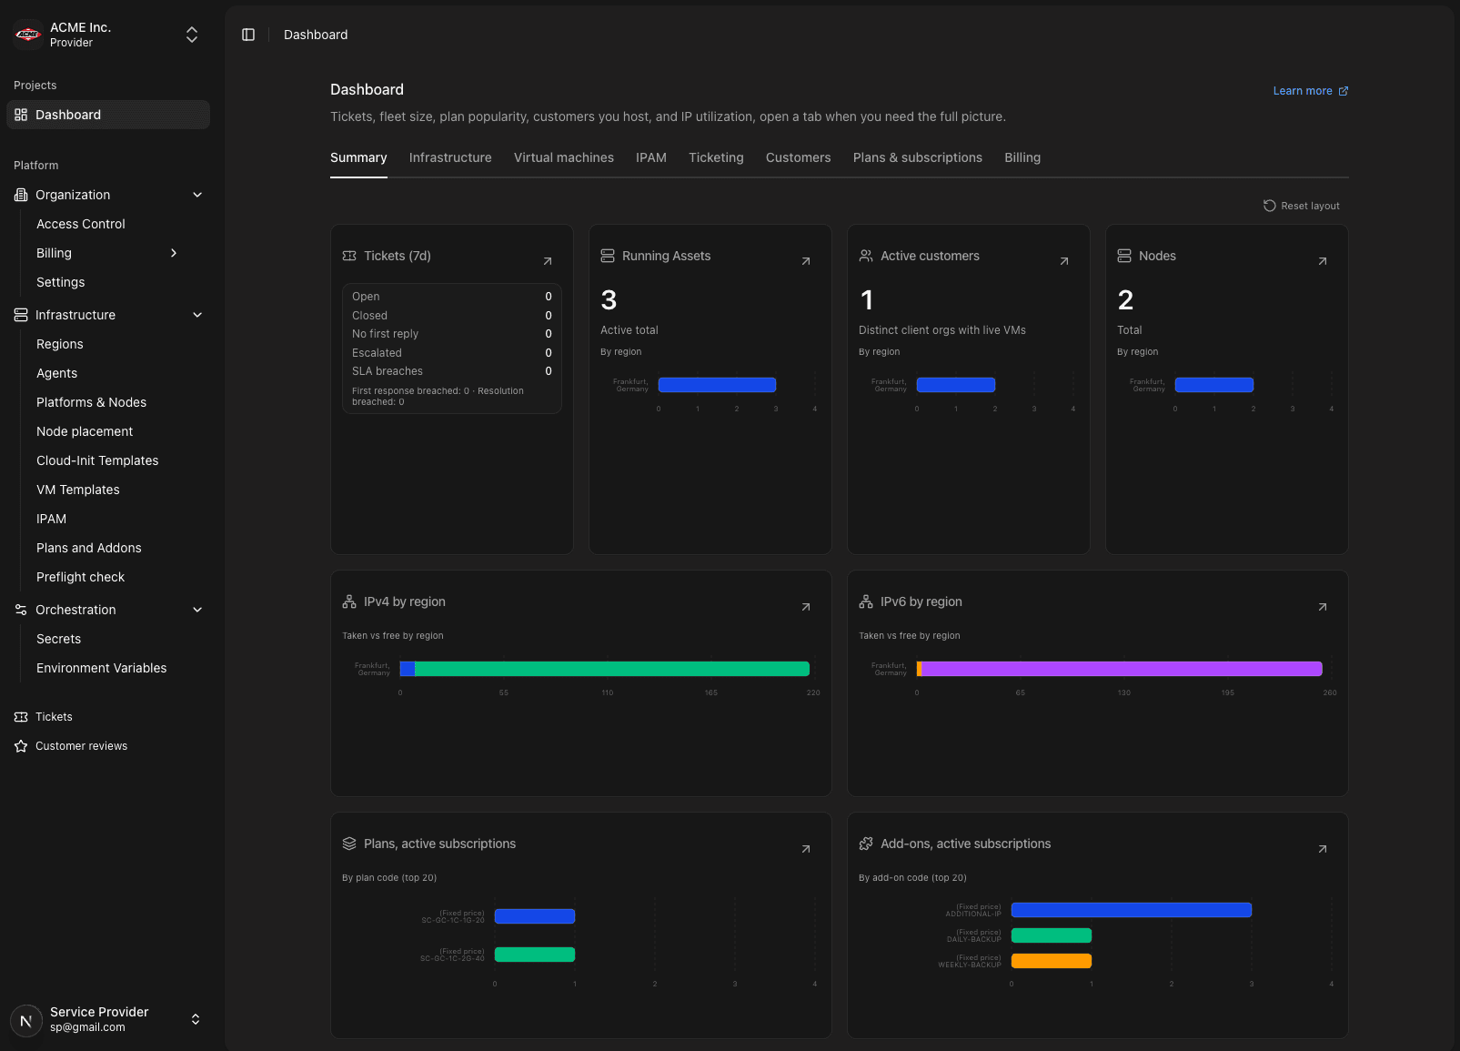Viewport: 1460px width, 1051px height.
Task: Expand the Billing submenu arrow
Action: click(x=174, y=253)
